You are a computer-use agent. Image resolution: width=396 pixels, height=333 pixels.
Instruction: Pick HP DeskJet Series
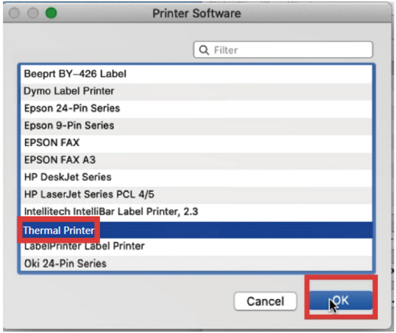pos(196,177)
